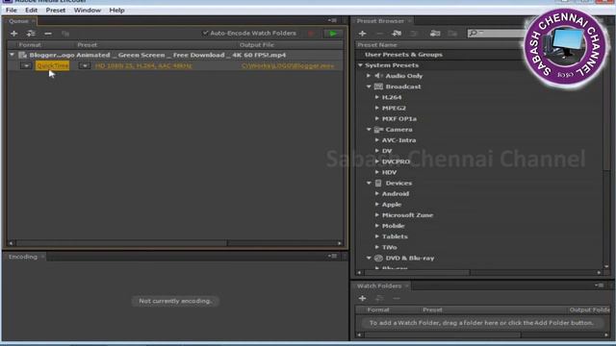
Task: Click the QuickTime format link
Action: [52, 65]
